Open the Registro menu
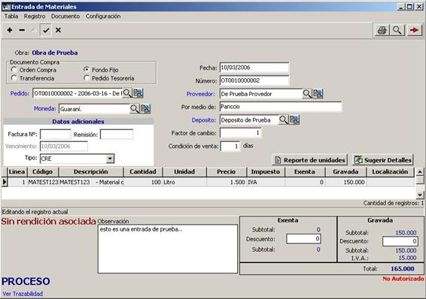This screenshot has width=426, height=299. [x=35, y=17]
